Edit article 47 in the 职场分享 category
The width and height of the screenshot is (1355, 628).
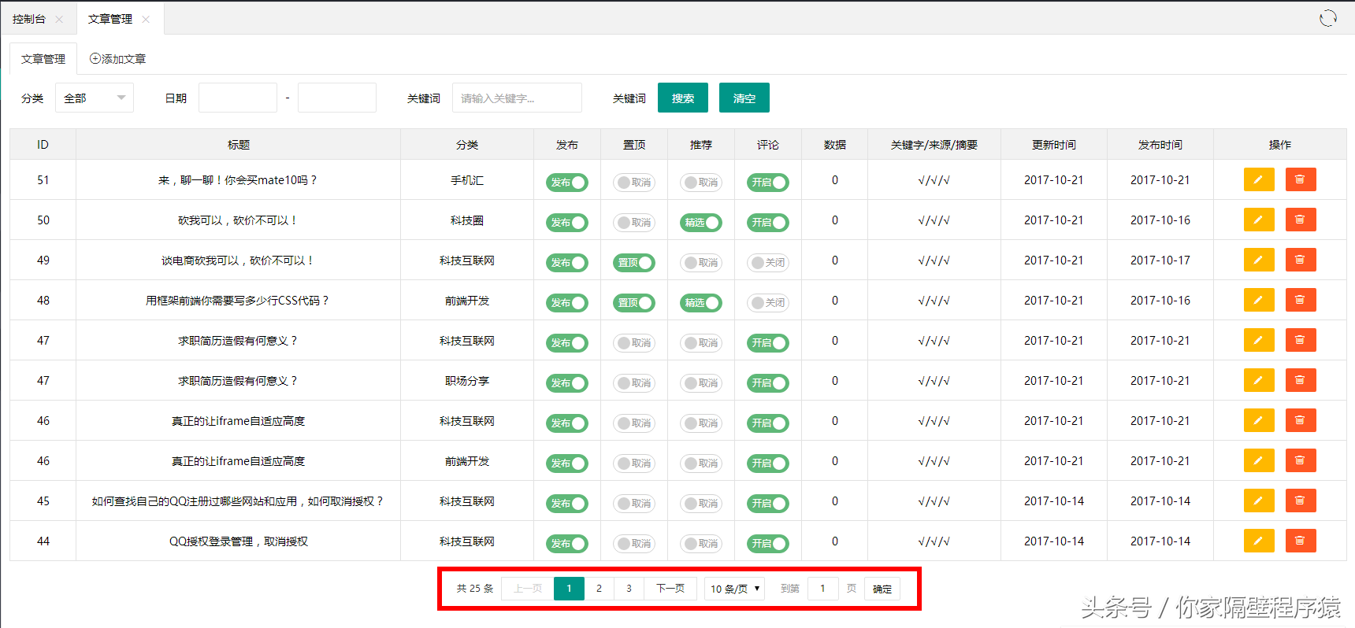point(1259,380)
